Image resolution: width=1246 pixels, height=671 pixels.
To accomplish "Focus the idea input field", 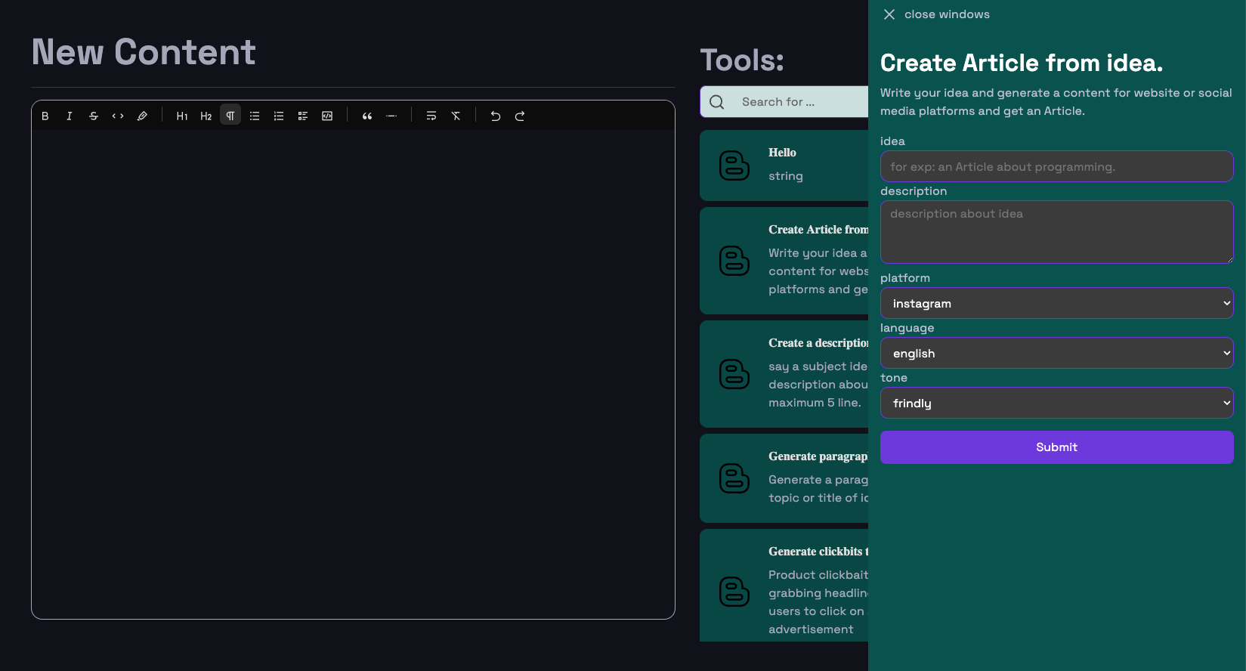I will (x=1056, y=166).
